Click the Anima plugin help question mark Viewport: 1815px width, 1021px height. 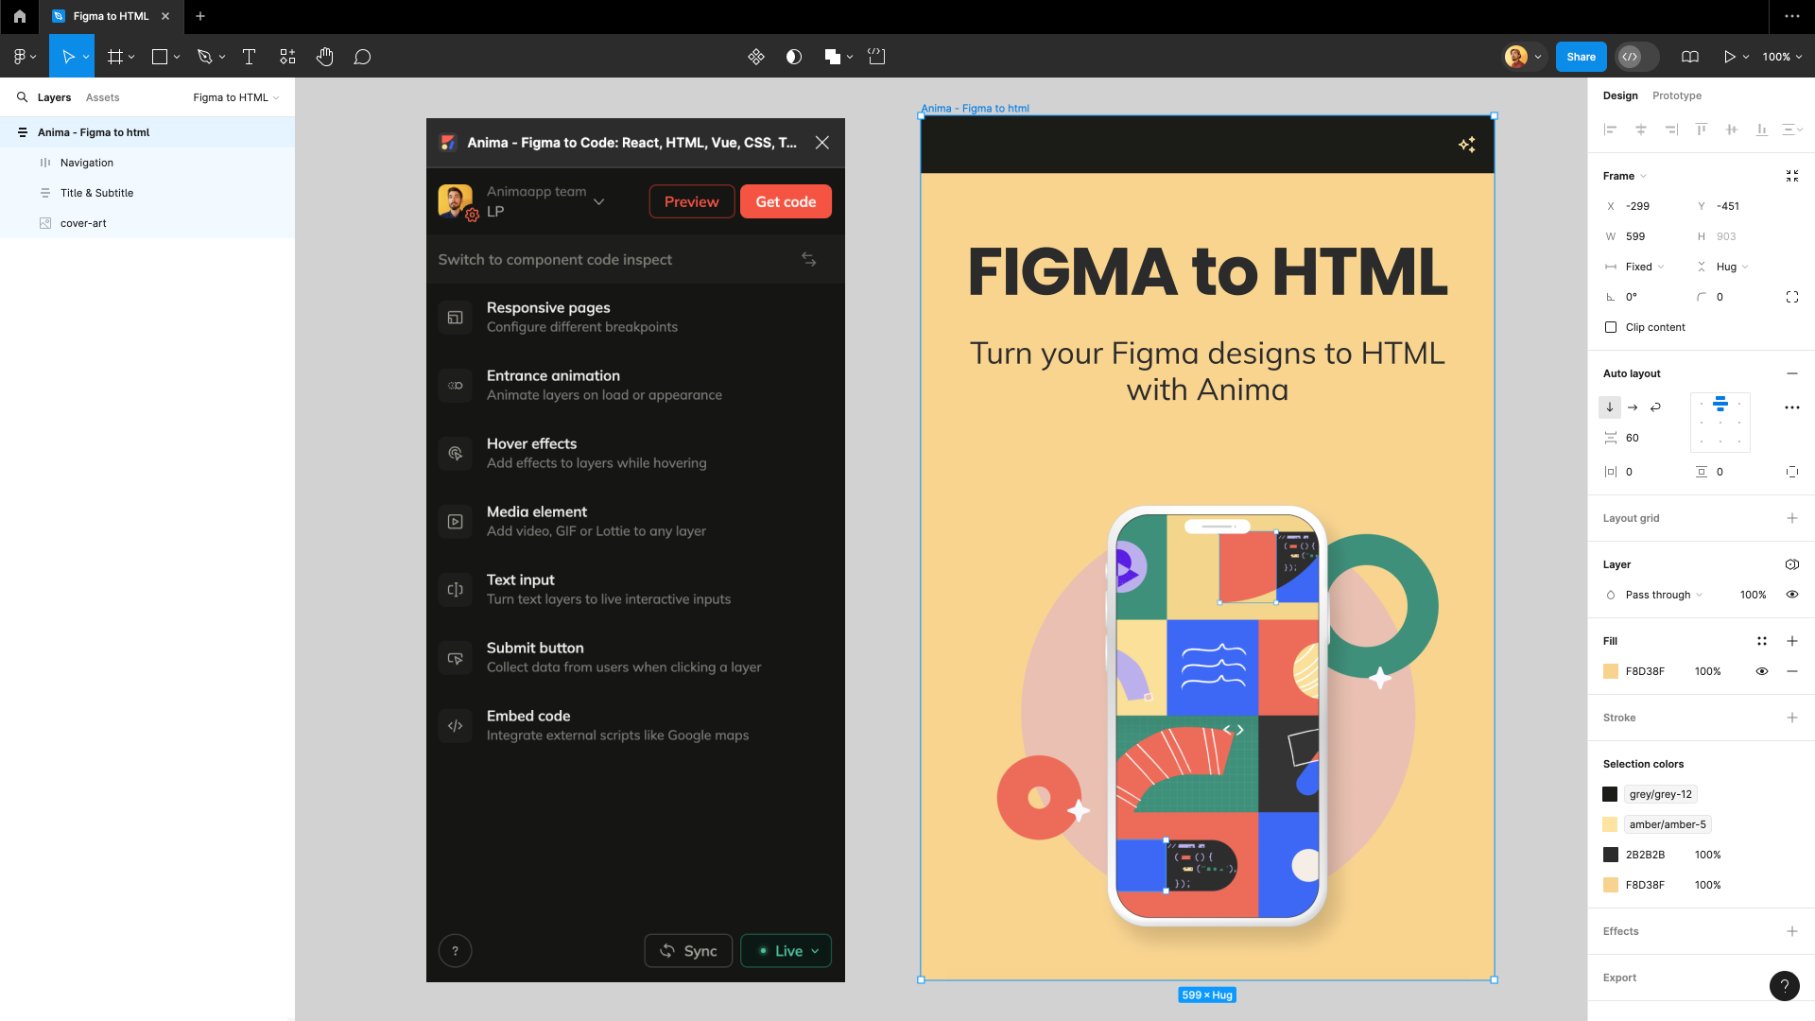click(x=455, y=951)
